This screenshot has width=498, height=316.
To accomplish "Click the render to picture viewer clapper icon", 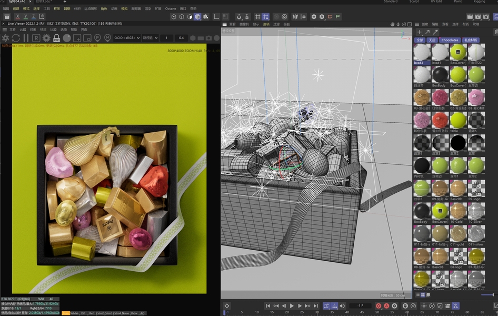I will (x=478, y=16).
